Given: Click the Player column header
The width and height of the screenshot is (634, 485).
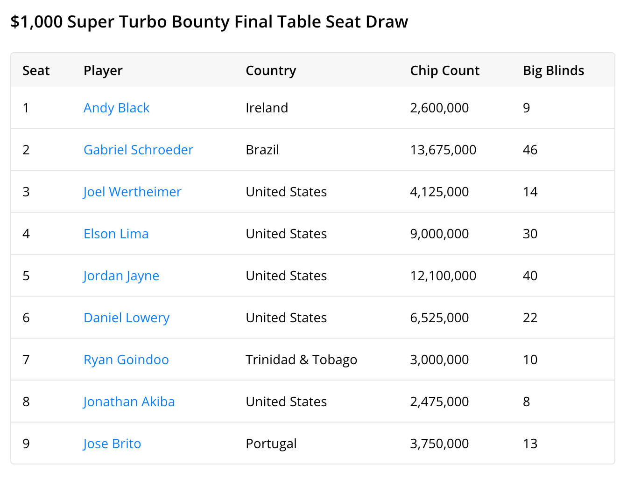Looking at the screenshot, I should [x=103, y=70].
